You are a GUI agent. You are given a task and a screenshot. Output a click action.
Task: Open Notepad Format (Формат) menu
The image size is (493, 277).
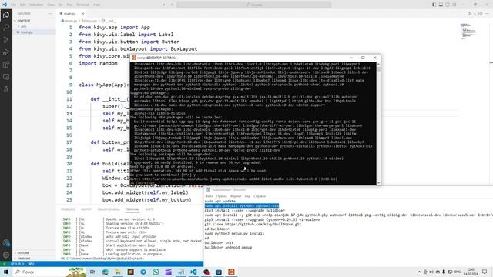pyautogui.click(x=236, y=196)
